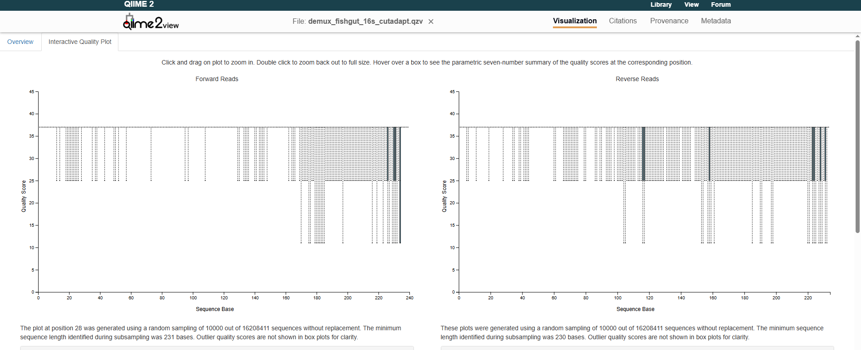The width and height of the screenshot is (861, 350).
Task: Click the Forward Reads chart title
Action: click(217, 79)
